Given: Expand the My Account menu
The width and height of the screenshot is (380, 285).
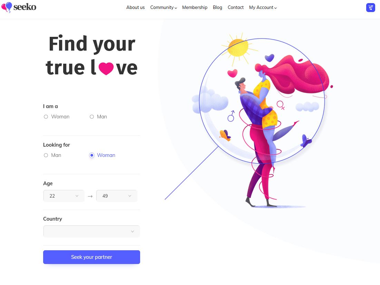Looking at the screenshot, I should pos(263,8).
